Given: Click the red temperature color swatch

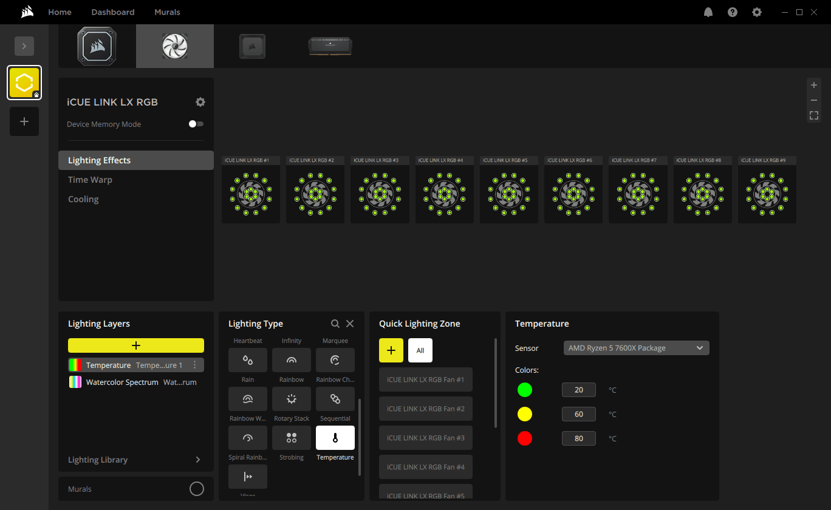Looking at the screenshot, I should (525, 438).
